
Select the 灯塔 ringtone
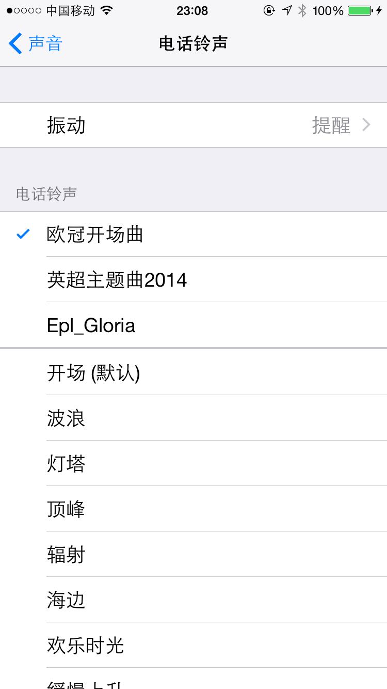tap(66, 463)
